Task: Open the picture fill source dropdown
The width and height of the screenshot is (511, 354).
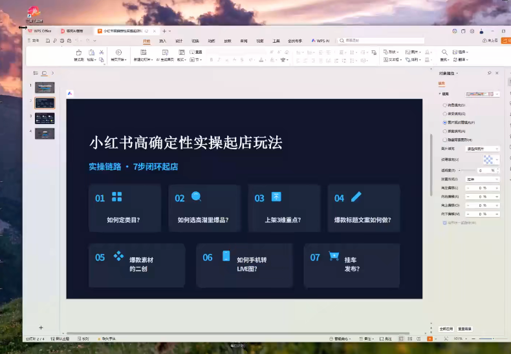Action: (483, 149)
